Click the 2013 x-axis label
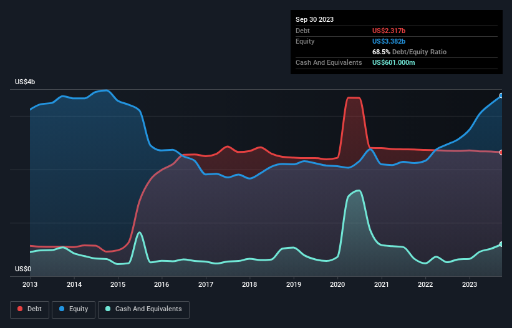 pos(30,284)
